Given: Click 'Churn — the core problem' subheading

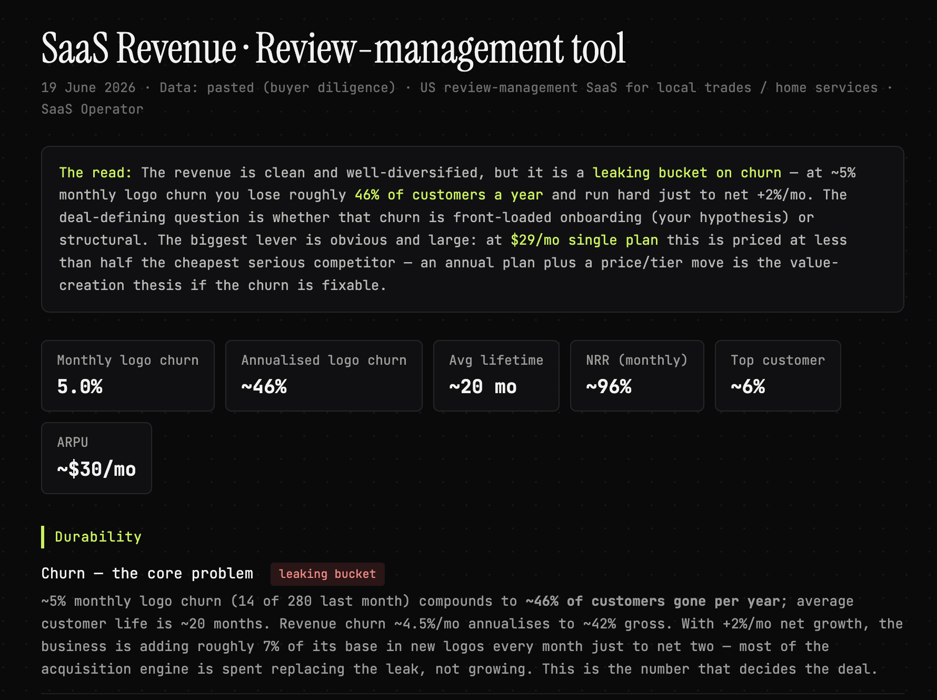Looking at the screenshot, I should pyautogui.click(x=147, y=574).
